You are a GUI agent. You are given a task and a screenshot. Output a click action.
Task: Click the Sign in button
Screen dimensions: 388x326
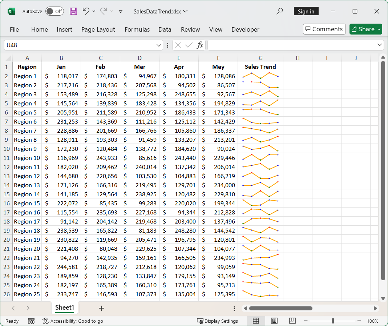click(x=306, y=11)
